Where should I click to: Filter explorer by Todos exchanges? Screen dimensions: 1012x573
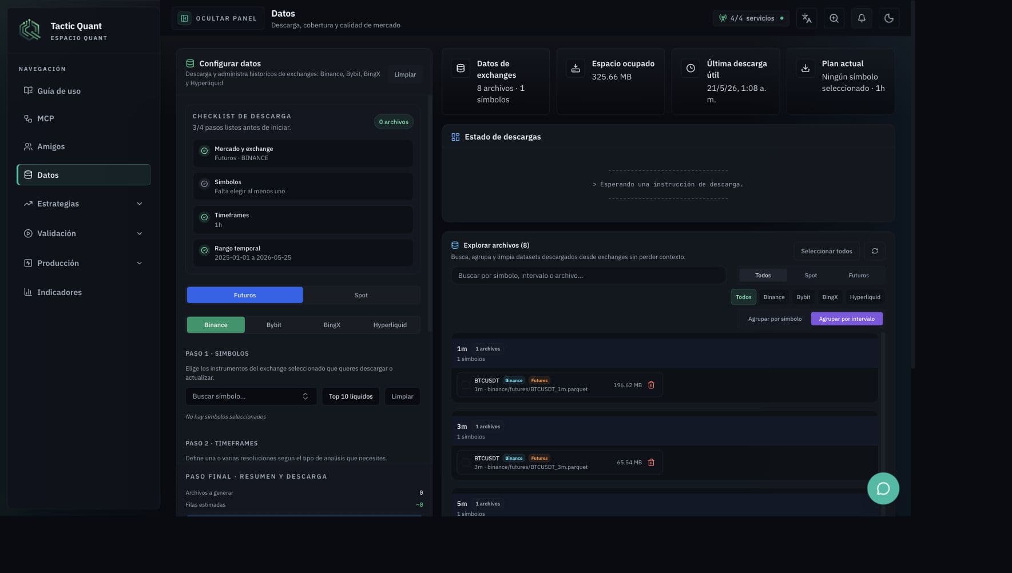pyautogui.click(x=744, y=297)
